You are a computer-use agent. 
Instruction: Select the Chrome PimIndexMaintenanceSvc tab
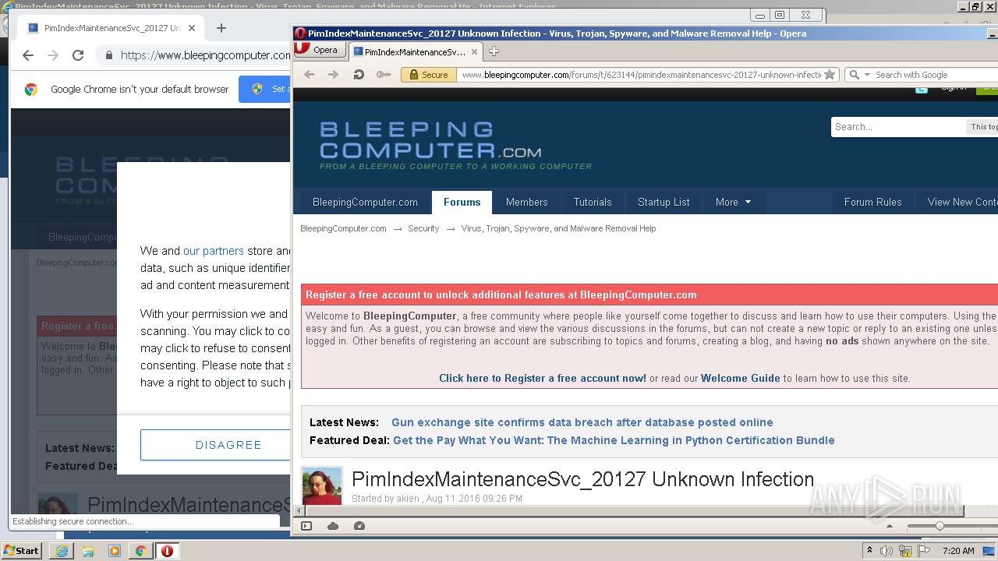(111, 28)
